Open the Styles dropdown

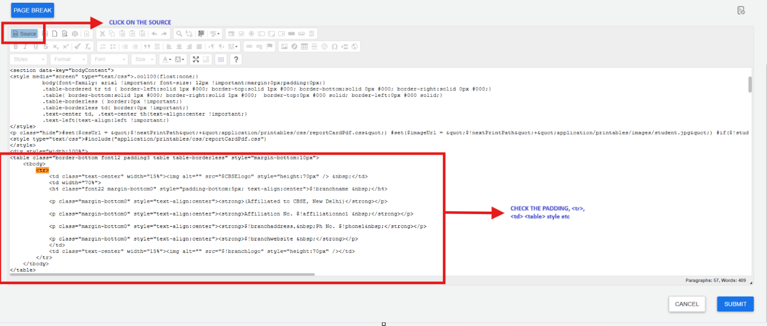tap(28, 59)
